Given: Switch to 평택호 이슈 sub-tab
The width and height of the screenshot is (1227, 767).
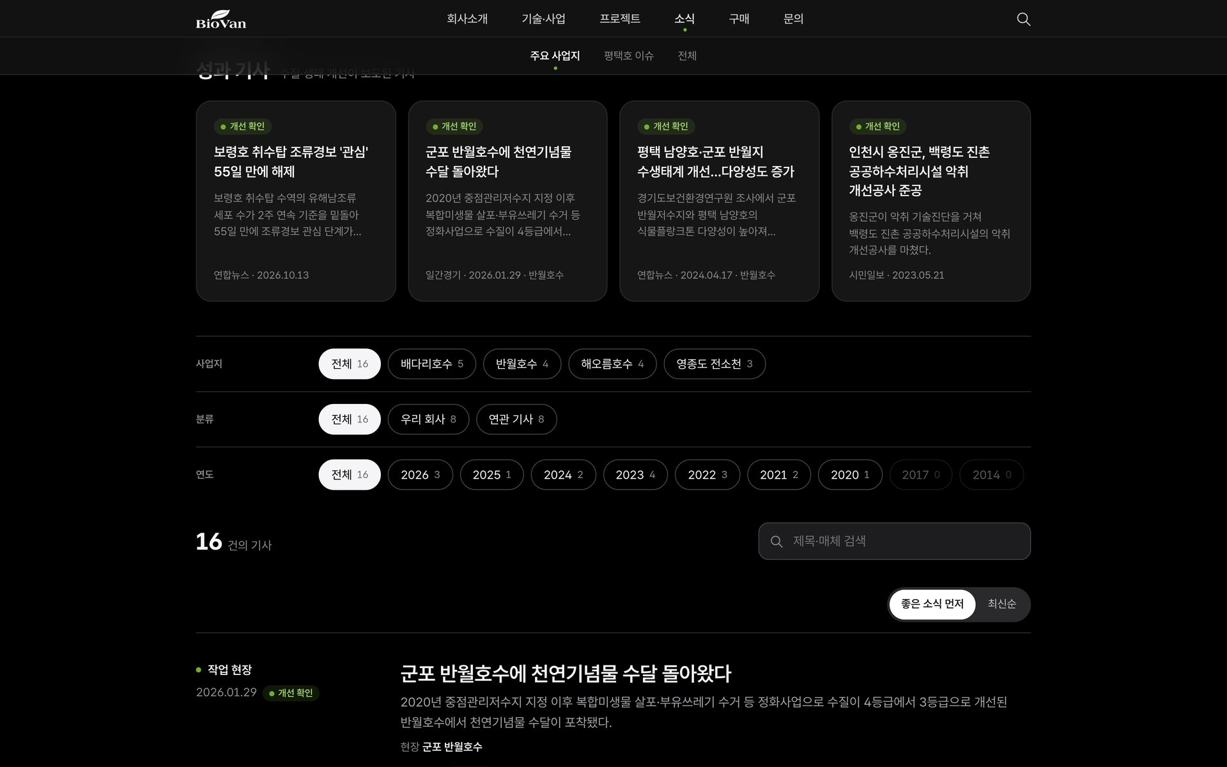Looking at the screenshot, I should pos(628,56).
